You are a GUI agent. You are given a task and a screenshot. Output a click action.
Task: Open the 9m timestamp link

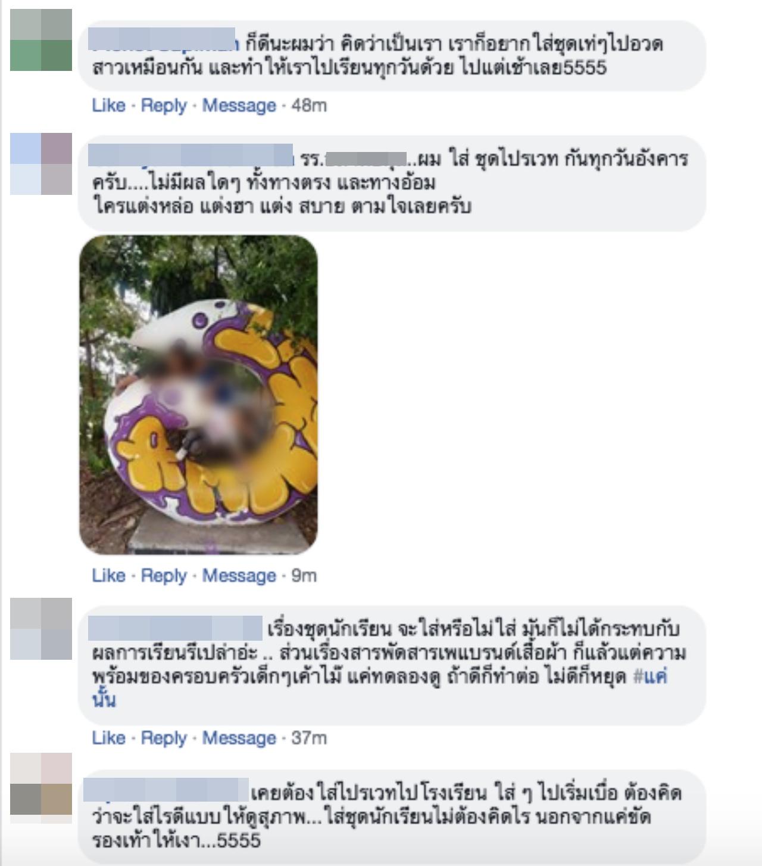[304, 576]
